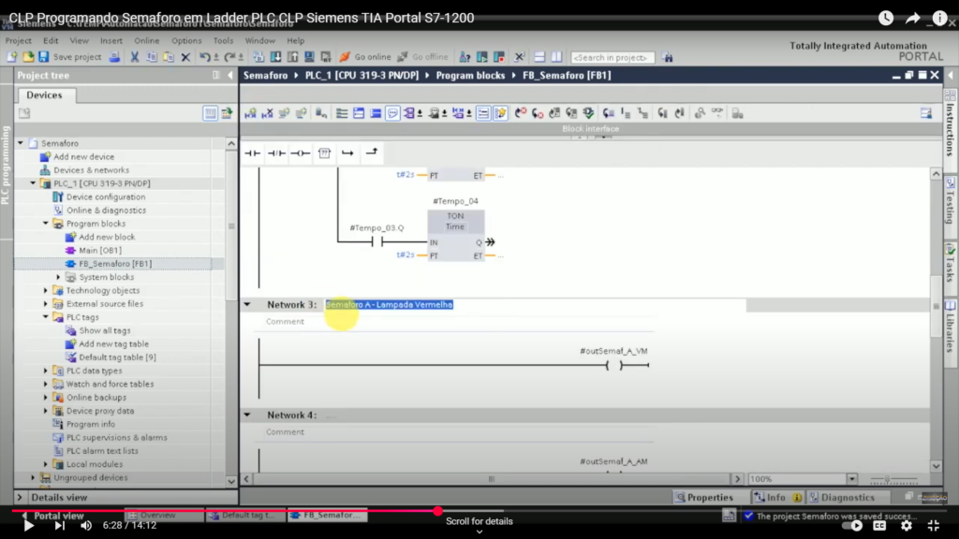Viewport: 959px width, 539px height.
Task: Click the Search in project field
Action: point(612,57)
